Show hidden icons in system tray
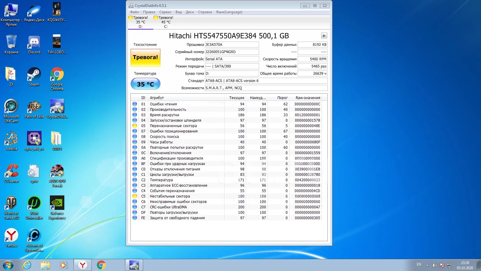 (x=427, y=265)
